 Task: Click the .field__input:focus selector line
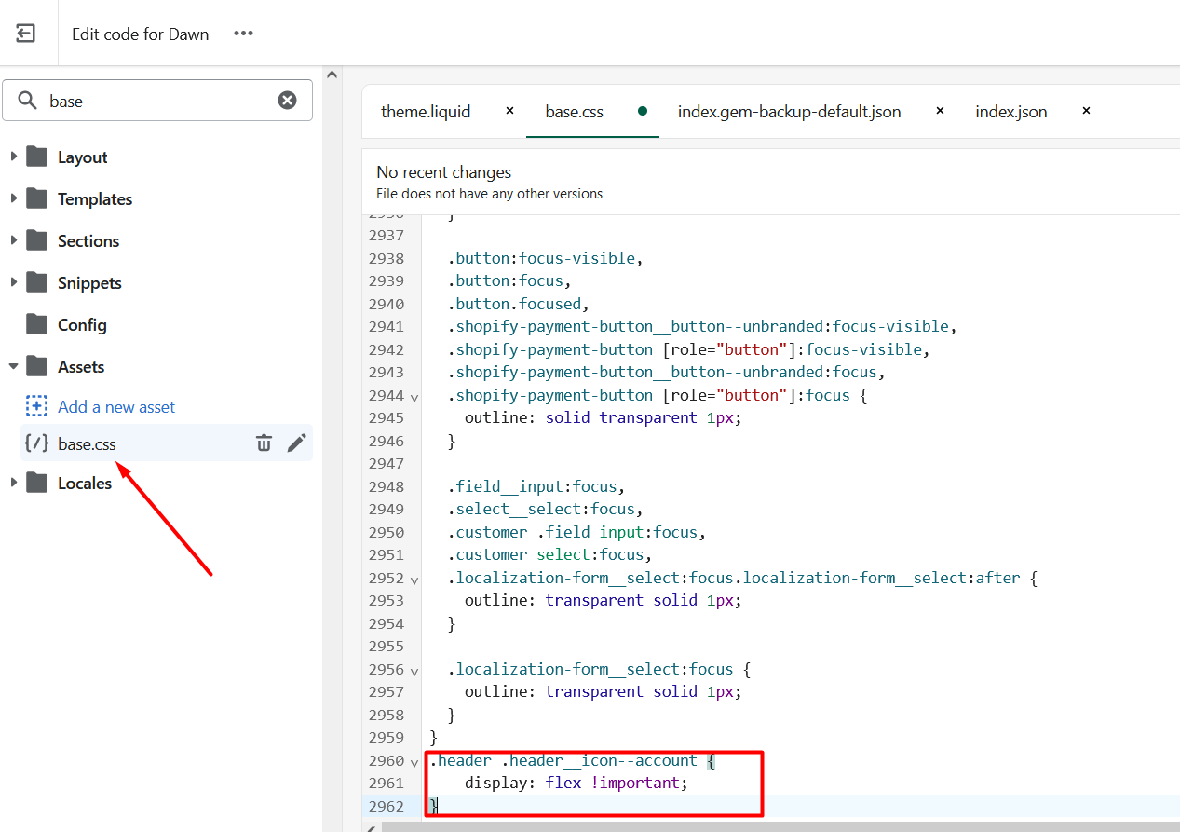tap(536, 486)
